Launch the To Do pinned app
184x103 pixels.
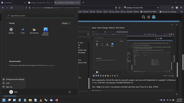(x=23, y=31)
